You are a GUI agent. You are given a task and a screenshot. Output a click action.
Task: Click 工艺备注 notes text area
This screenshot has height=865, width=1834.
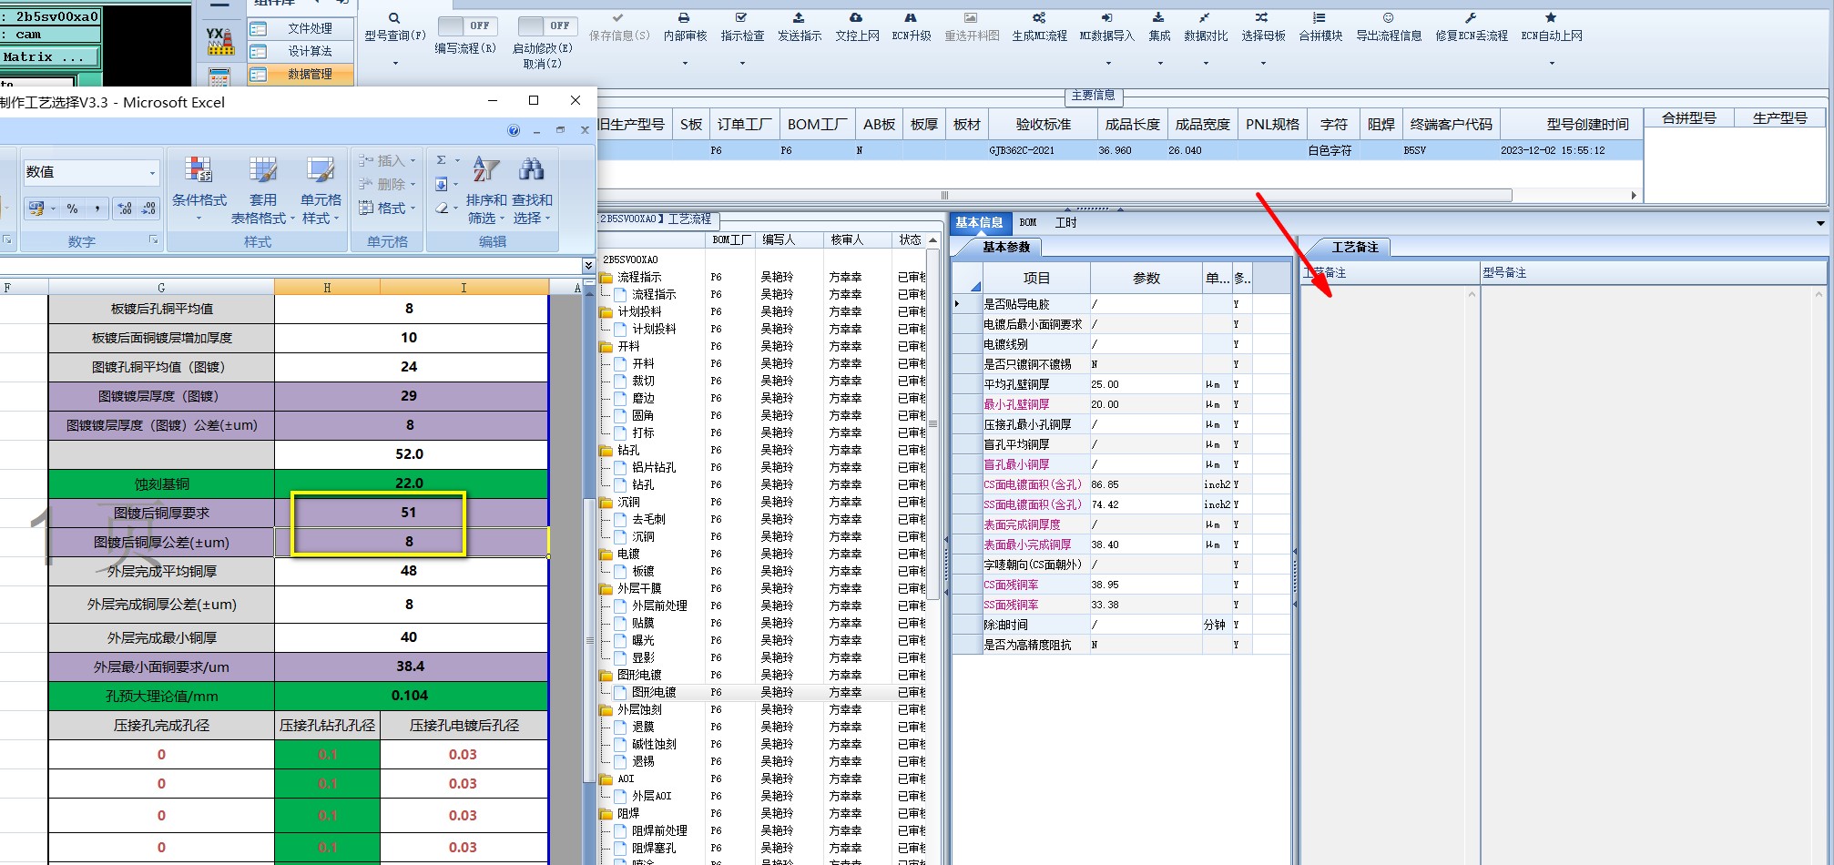tap(1388, 574)
